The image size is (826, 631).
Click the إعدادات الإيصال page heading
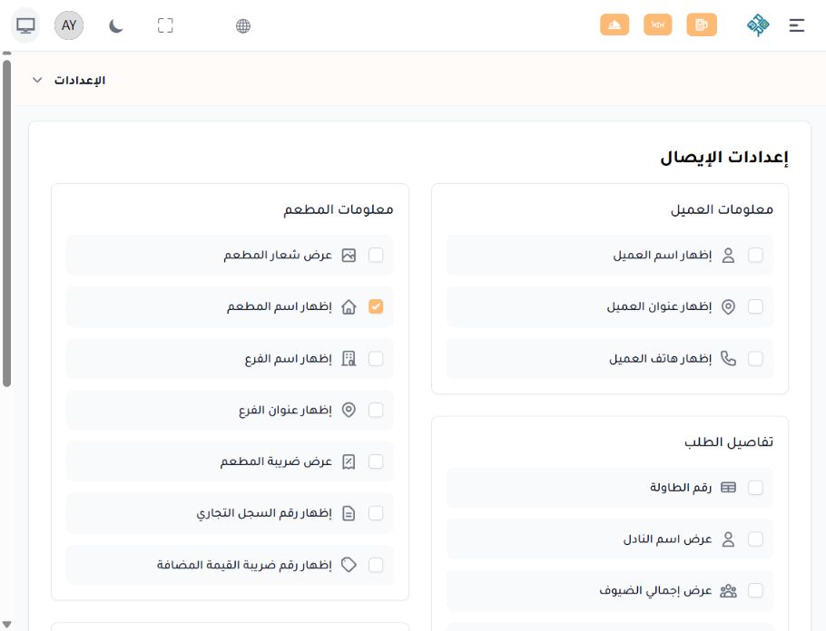pyautogui.click(x=724, y=158)
